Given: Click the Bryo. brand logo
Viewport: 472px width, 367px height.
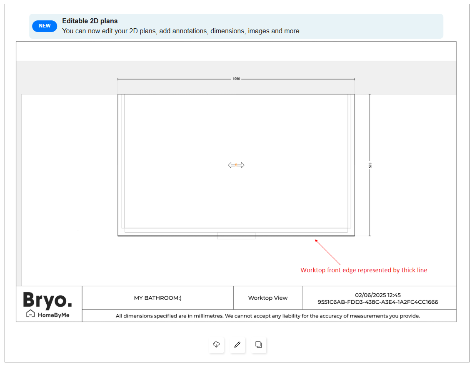Looking at the screenshot, I should [x=47, y=300].
